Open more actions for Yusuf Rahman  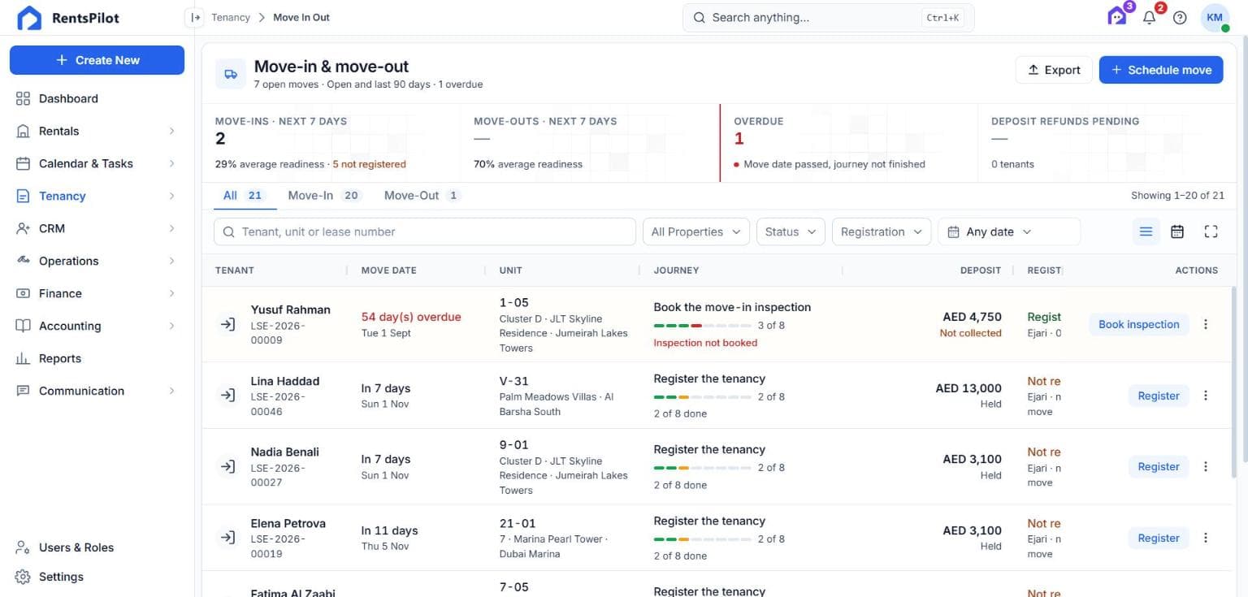1206,324
